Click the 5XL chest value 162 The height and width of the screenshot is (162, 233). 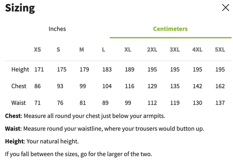click(x=220, y=86)
